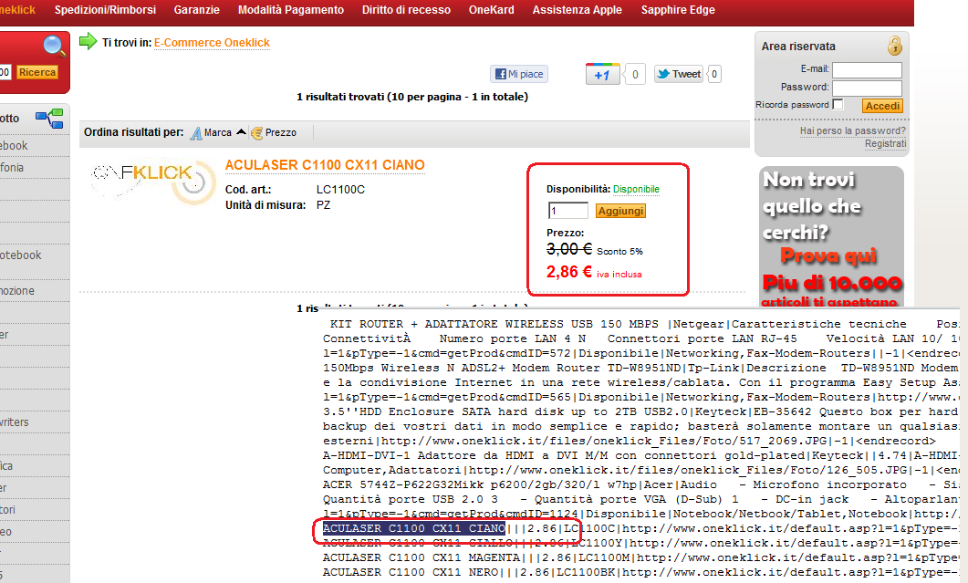Open the Hai perso la password link
This screenshot has width=968, height=583.
[x=852, y=131]
